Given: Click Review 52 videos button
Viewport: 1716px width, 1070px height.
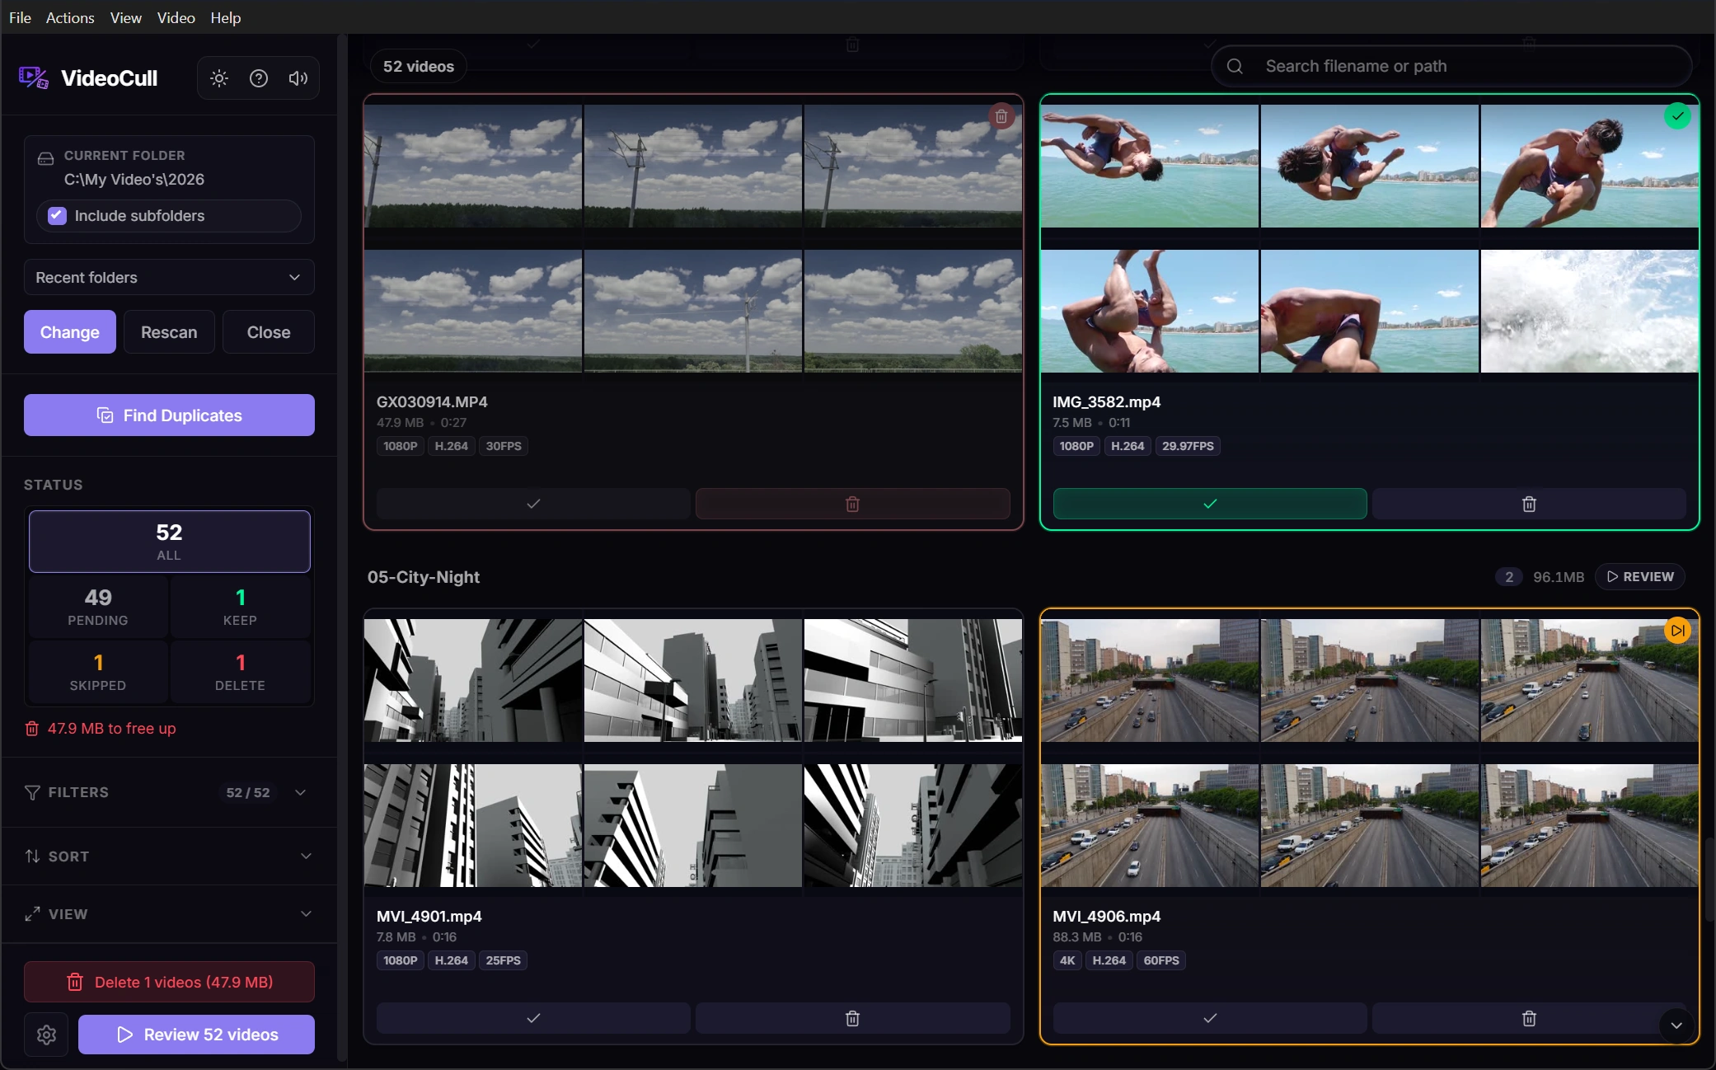Looking at the screenshot, I should (x=196, y=1035).
